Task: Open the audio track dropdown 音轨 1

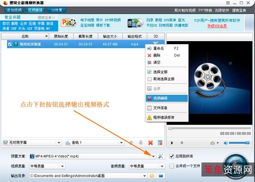Action: click(x=95, y=143)
